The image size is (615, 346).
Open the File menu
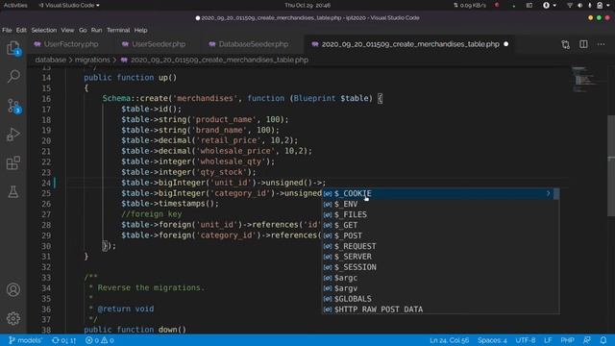click(x=7, y=30)
